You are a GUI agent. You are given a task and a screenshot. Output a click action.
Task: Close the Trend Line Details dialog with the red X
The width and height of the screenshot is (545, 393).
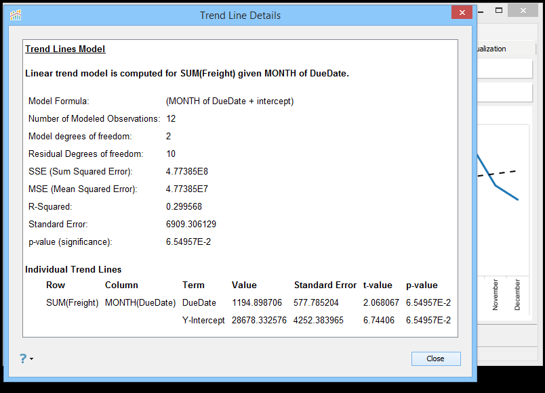click(x=462, y=12)
